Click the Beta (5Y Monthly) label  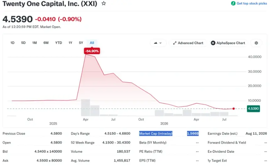[x=153, y=143]
